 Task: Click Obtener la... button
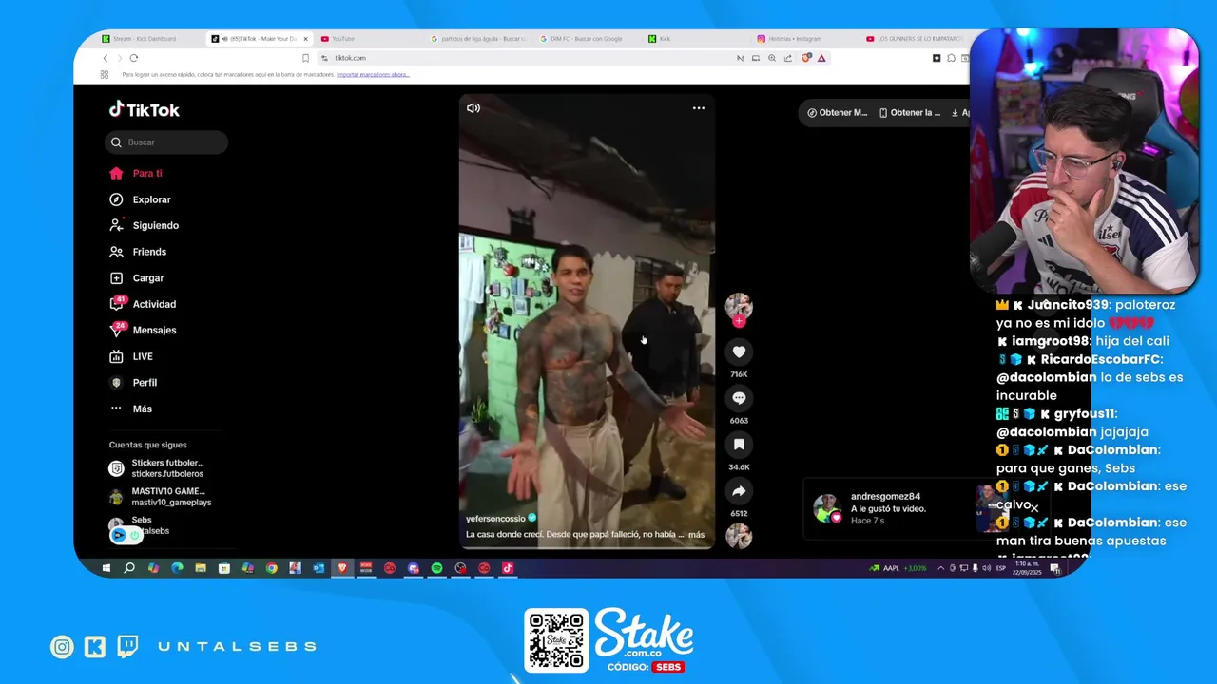pos(910,113)
